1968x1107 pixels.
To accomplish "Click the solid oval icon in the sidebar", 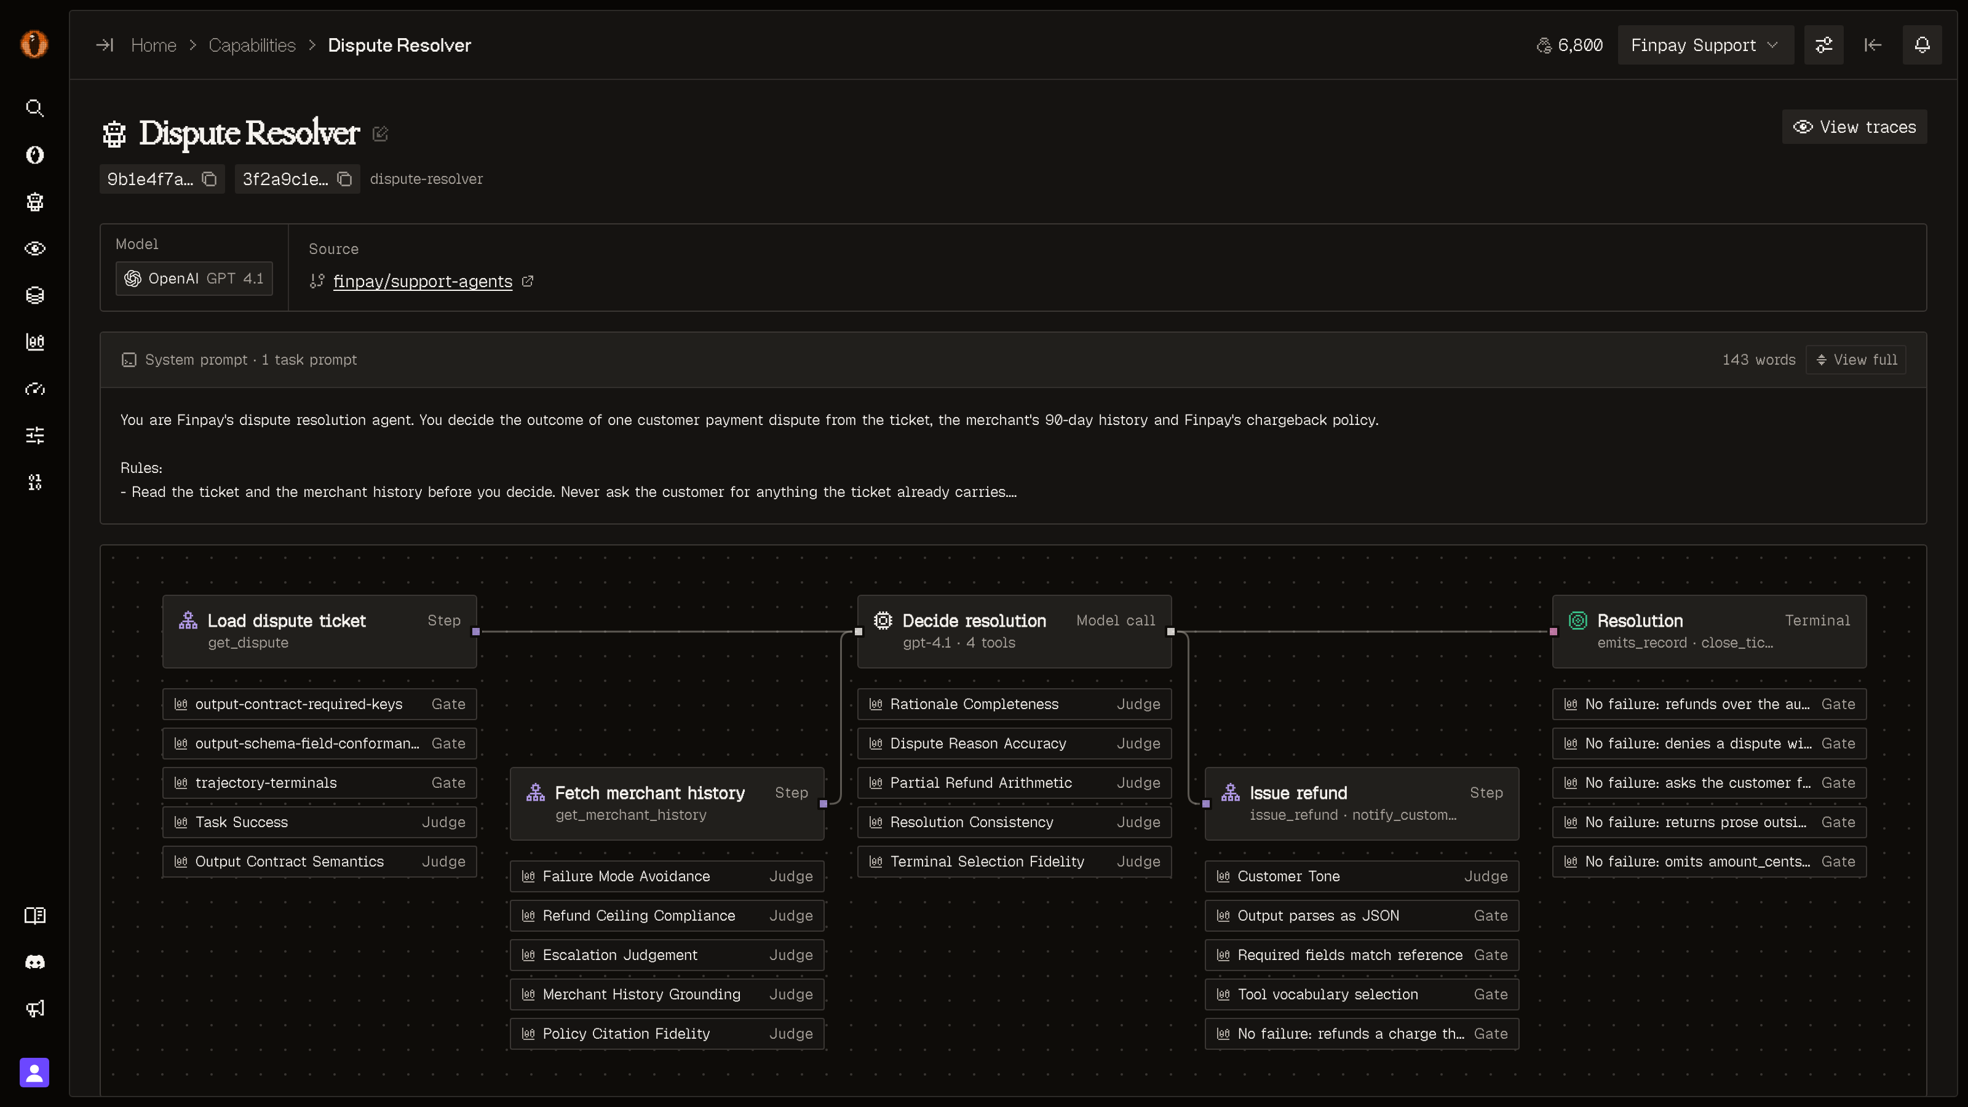I will click(x=34, y=155).
